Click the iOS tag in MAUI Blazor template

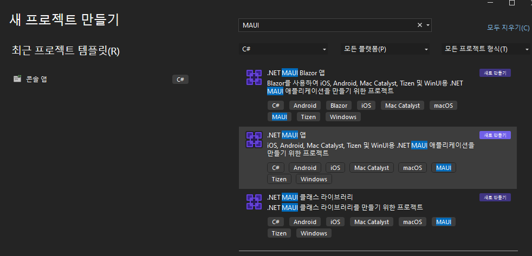(x=366, y=106)
